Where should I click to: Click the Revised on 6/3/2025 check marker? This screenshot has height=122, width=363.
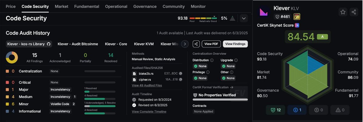pyautogui.click(x=134, y=105)
